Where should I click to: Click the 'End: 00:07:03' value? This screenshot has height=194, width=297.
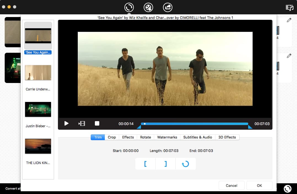coord(201,151)
